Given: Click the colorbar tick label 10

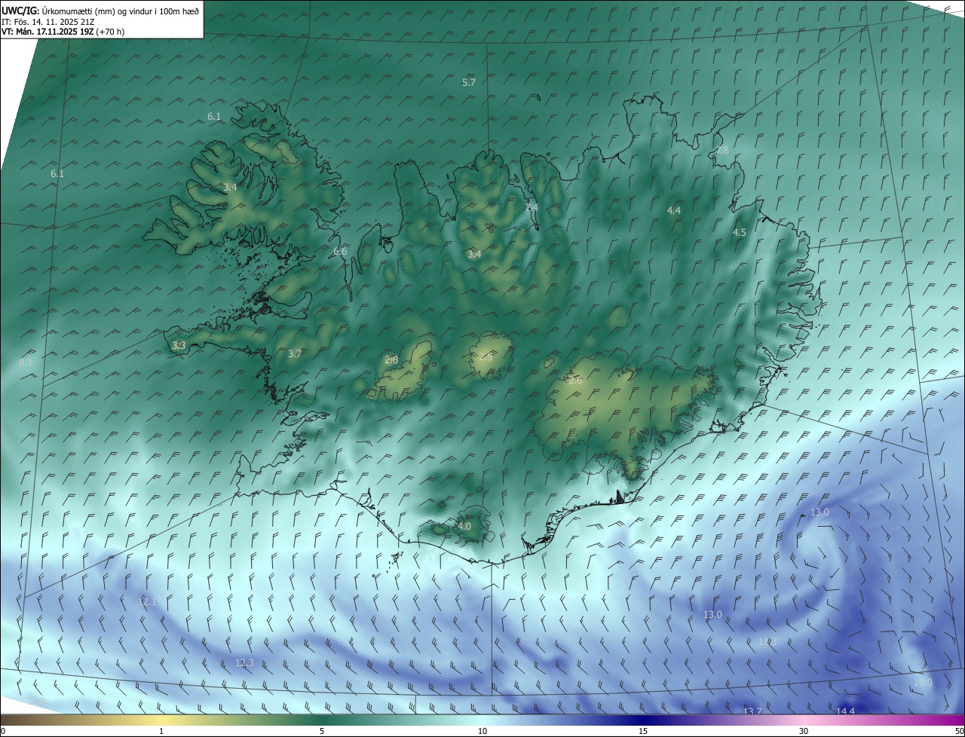Looking at the screenshot, I should pos(482,731).
